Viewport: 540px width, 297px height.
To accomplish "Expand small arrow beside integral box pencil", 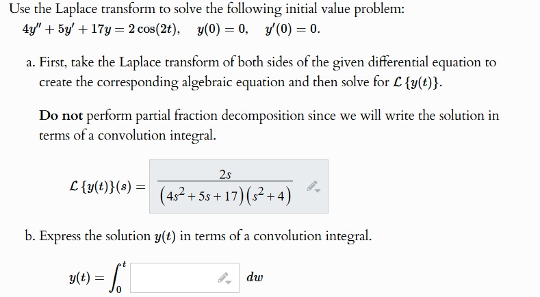I will pos(229,281).
